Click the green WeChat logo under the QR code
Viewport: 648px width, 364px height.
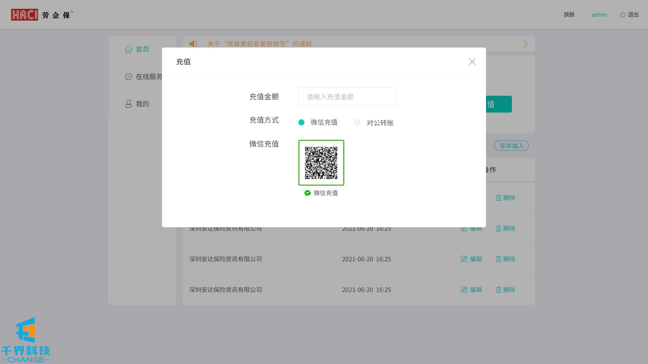[x=307, y=193]
